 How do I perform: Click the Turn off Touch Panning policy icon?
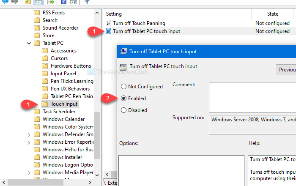(x=109, y=23)
